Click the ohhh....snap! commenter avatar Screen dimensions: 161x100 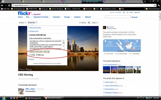[21, 91]
